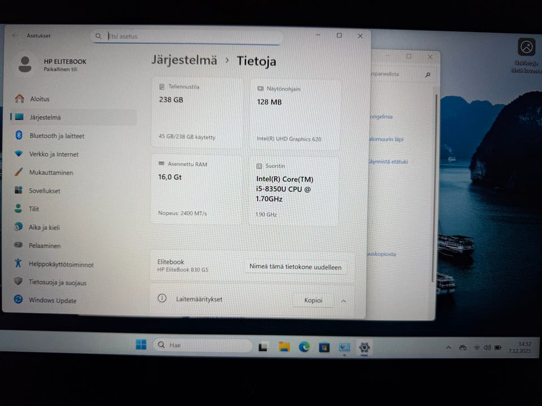Click the battery tray icon
The width and height of the screenshot is (542, 406).
coord(498,348)
